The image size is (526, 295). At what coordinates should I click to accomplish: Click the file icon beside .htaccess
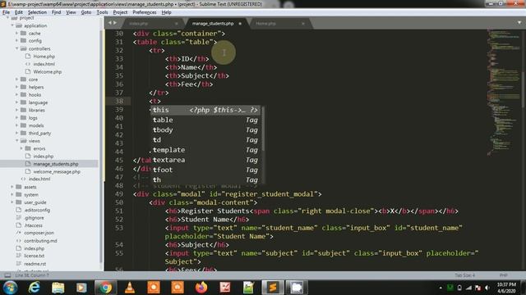pyautogui.click(x=18, y=226)
